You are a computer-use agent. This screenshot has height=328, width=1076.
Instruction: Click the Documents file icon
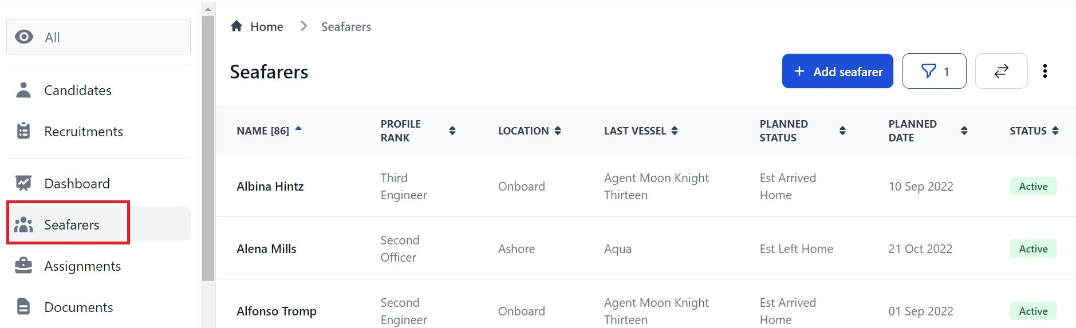pyautogui.click(x=23, y=307)
